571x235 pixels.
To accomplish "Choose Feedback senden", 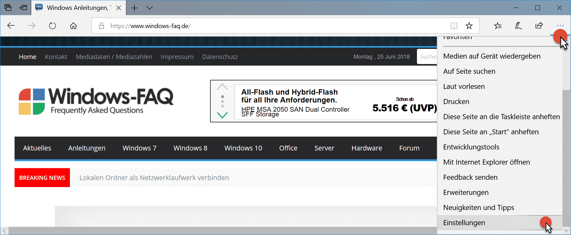I will point(500,177).
